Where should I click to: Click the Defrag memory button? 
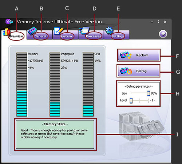tap(138, 71)
